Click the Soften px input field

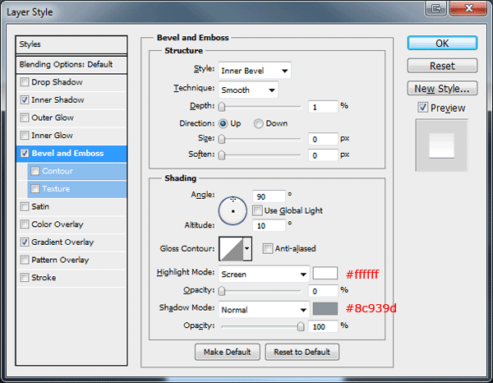click(323, 155)
